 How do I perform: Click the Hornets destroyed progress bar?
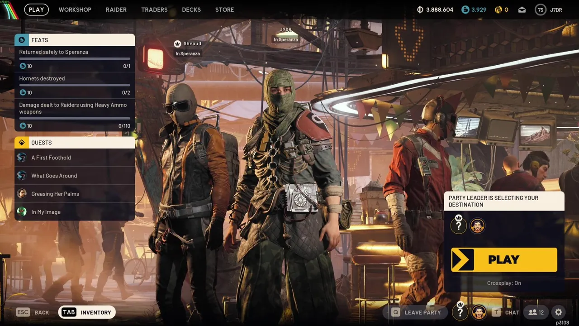pyautogui.click(x=75, y=85)
